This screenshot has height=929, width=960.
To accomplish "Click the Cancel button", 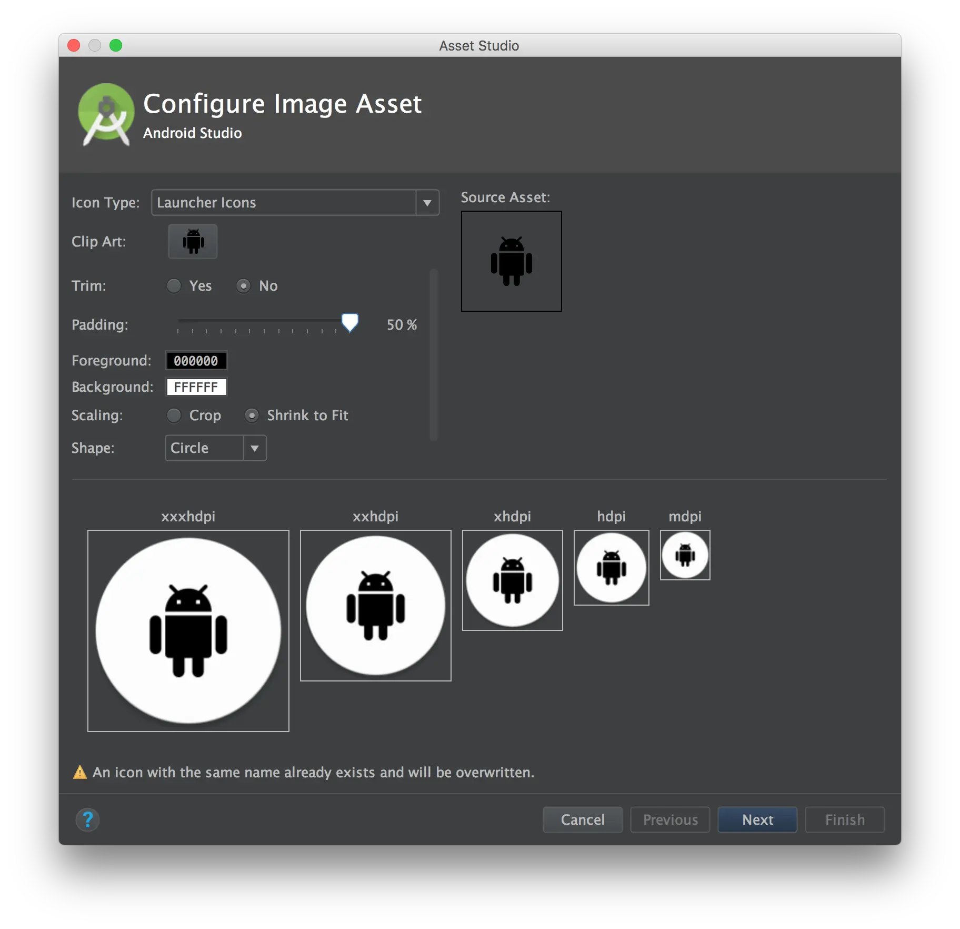I will point(583,819).
